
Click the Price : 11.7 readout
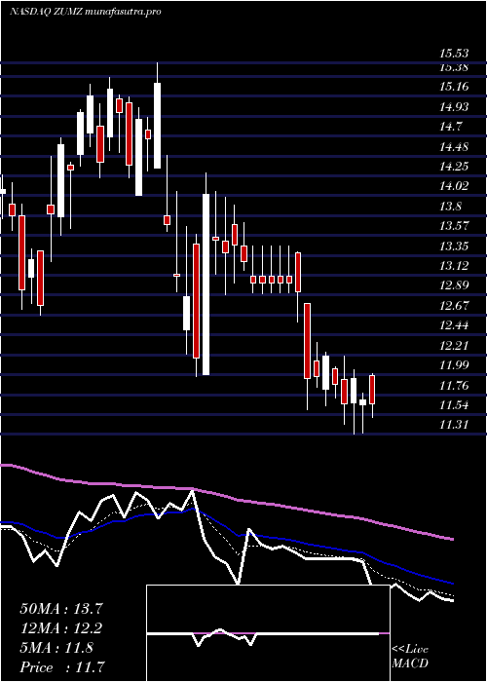62,667
